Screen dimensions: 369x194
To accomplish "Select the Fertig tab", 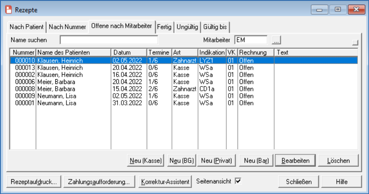I will [x=164, y=27].
